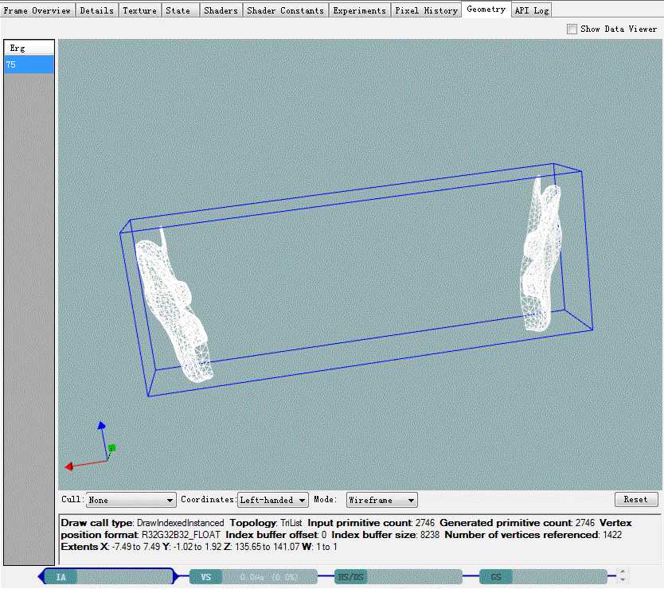Enable the Show Data Viewer checkbox
The height and width of the screenshot is (589, 664).
click(x=572, y=29)
